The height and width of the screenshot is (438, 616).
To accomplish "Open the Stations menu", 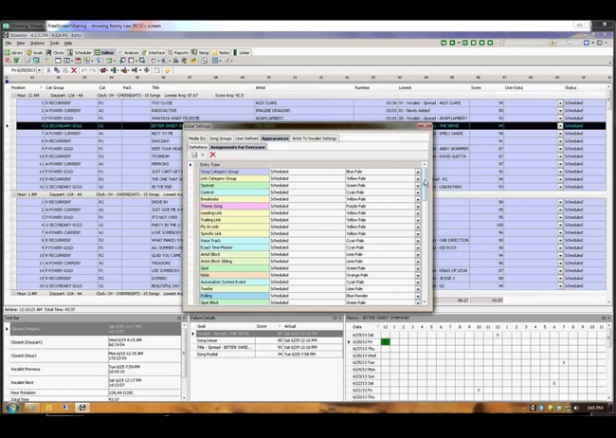I will (37, 43).
